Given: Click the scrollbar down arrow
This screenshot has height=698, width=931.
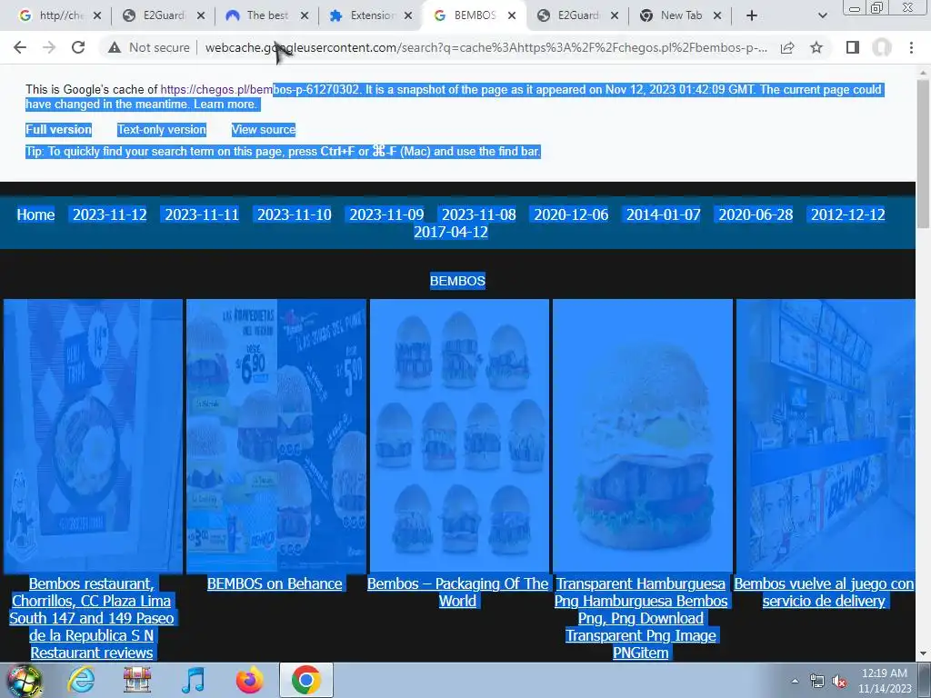Looking at the screenshot, I should click(x=923, y=653).
